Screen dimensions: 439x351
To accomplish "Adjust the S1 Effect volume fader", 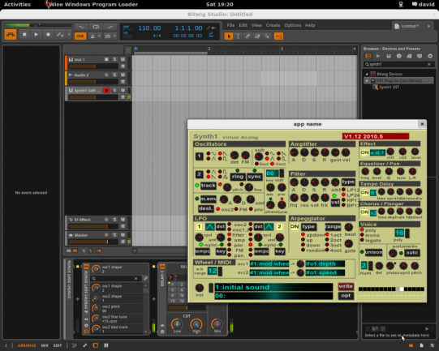I will 93,226.
